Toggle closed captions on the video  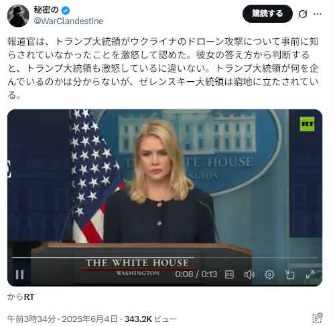point(229,274)
